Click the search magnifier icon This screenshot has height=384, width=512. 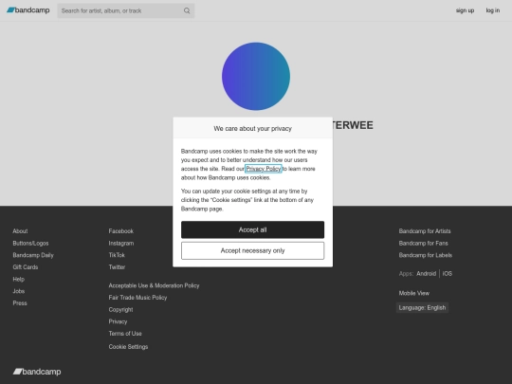pyautogui.click(x=187, y=10)
